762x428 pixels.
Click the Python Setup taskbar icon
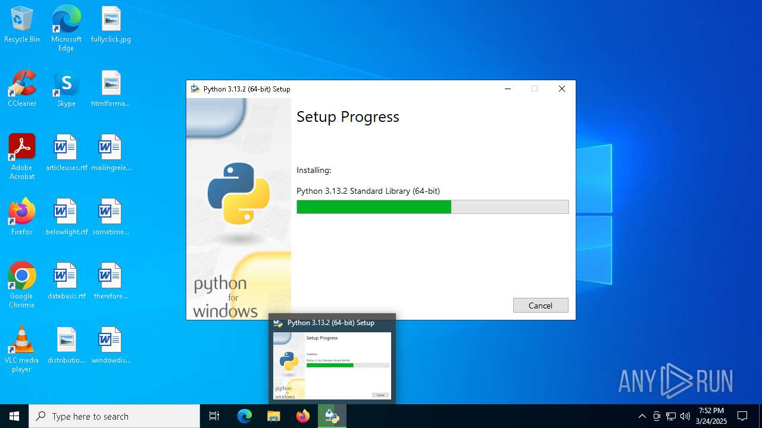332,416
